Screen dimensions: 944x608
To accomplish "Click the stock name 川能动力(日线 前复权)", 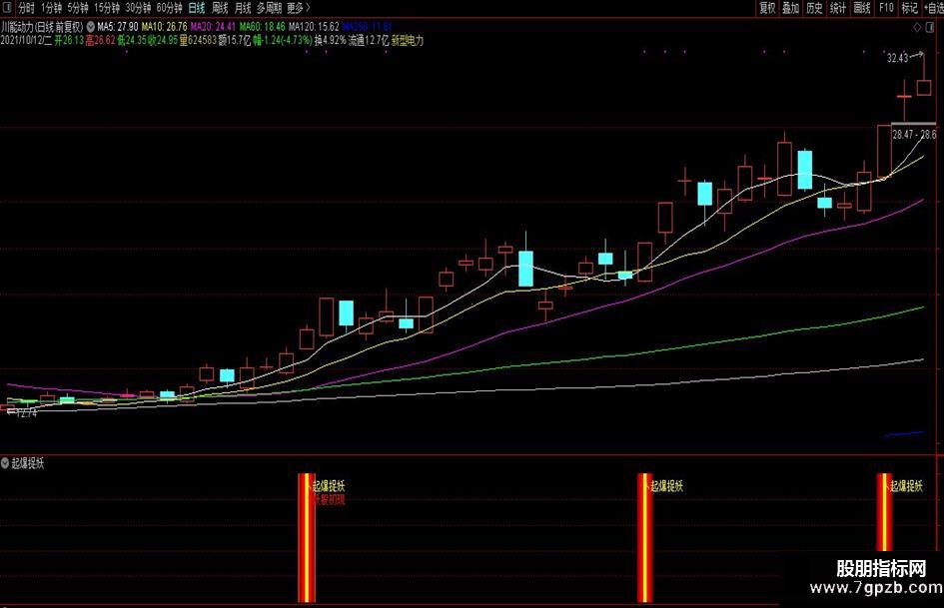I will pos(42,27).
